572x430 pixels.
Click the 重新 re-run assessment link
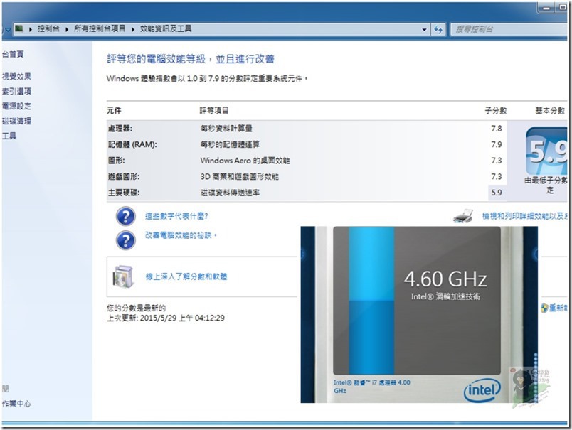pos(558,308)
